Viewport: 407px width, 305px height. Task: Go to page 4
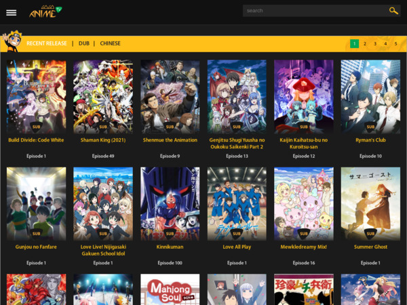(x=385, y=43)
